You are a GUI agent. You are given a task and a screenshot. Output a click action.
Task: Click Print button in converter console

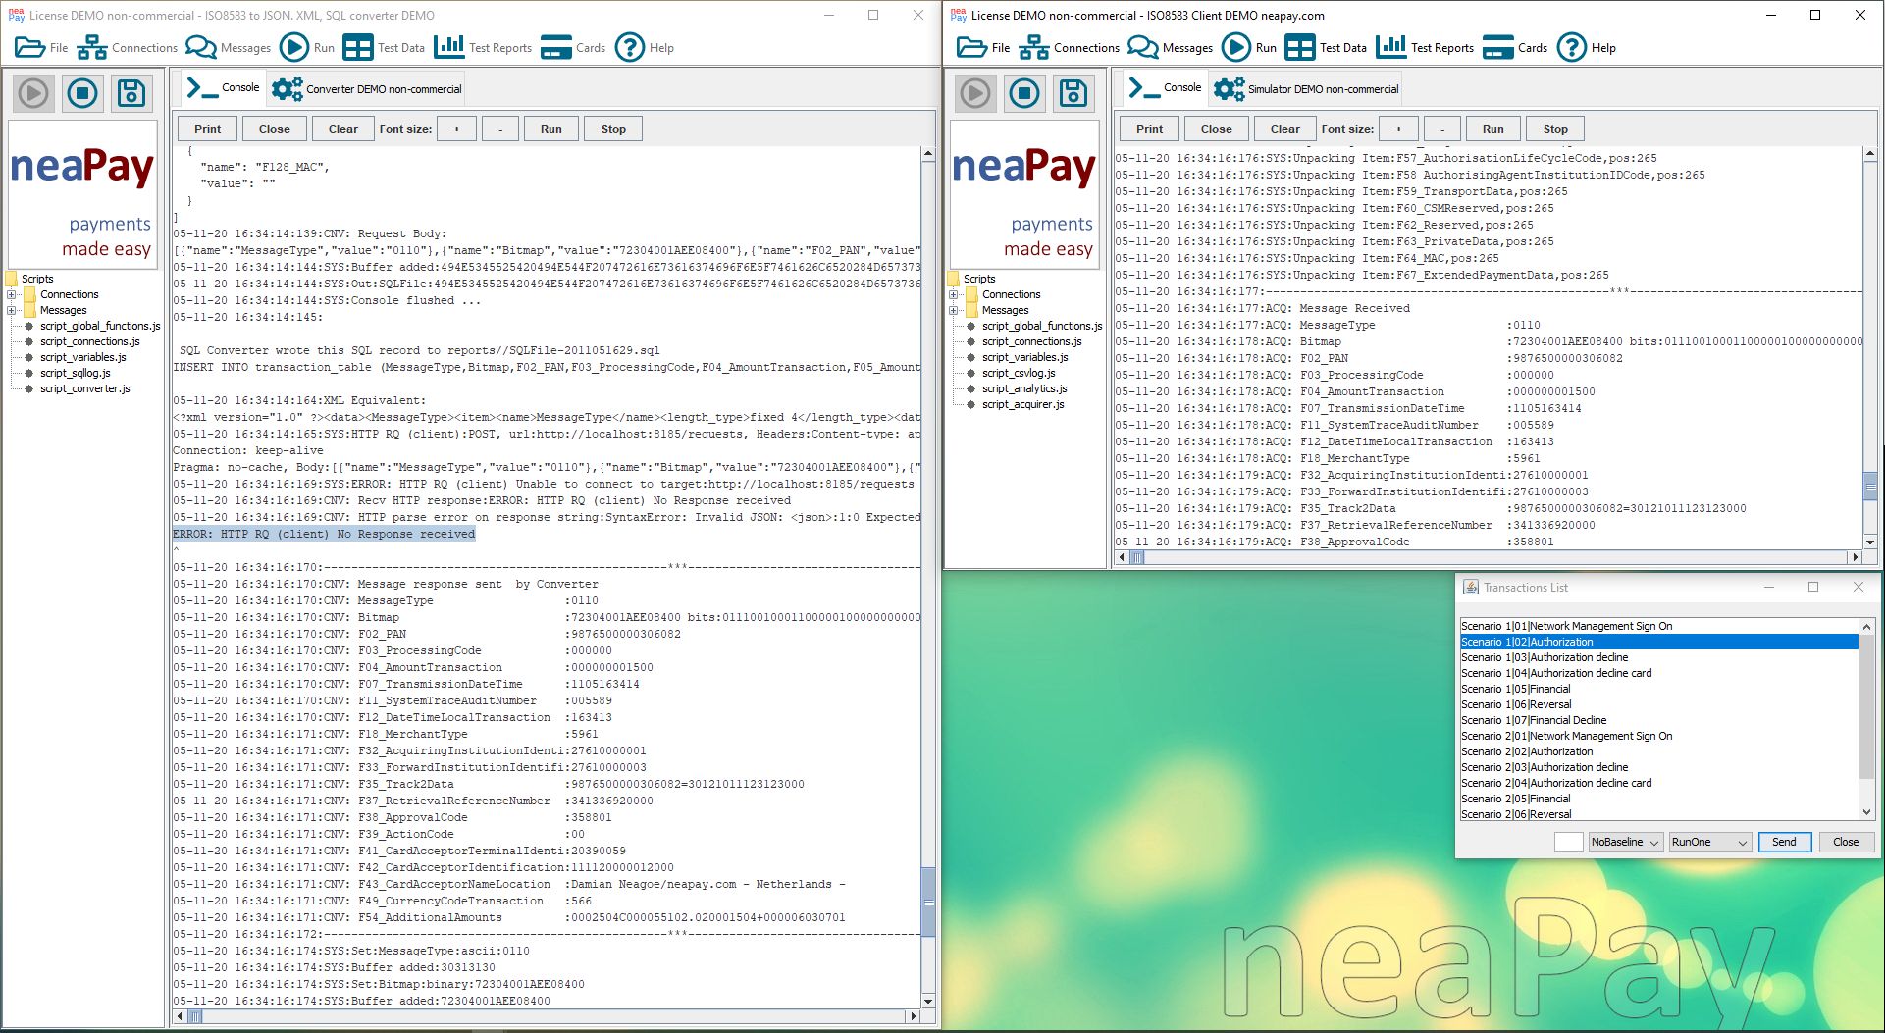(208, 129)
